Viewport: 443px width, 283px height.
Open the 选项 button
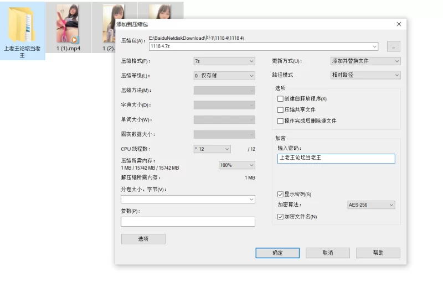(143, 239)
